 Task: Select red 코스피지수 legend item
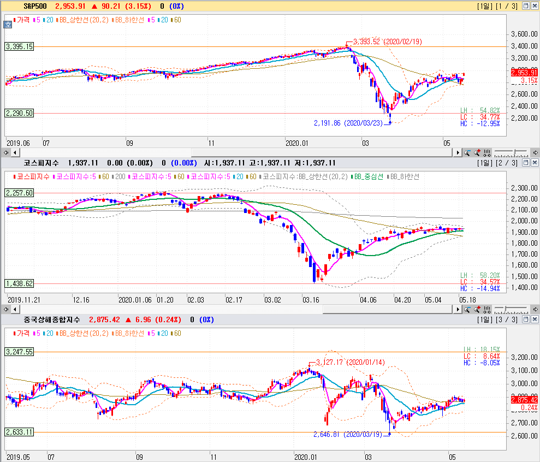pos(32,177)
